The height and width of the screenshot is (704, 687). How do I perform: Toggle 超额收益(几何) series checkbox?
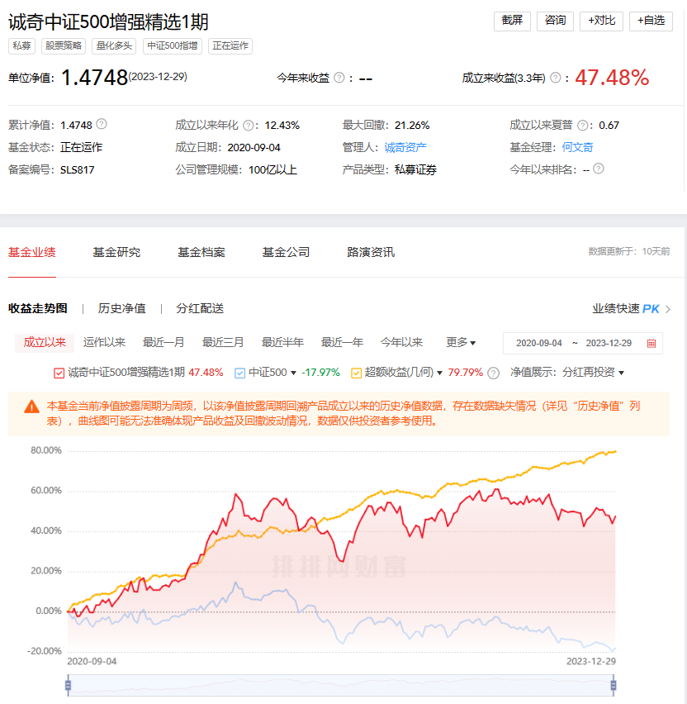pos(356,373)
